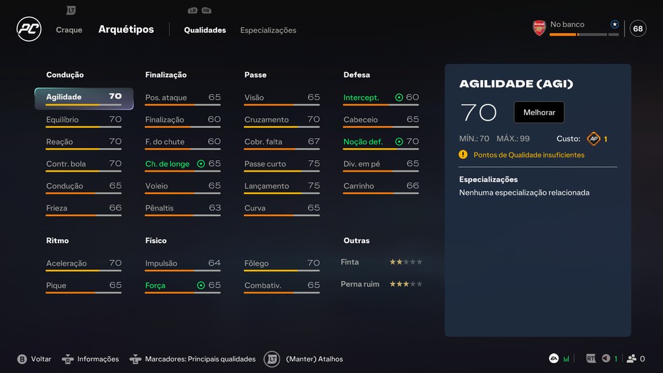Click the Passe curto attribute bar

pos(282,171)
